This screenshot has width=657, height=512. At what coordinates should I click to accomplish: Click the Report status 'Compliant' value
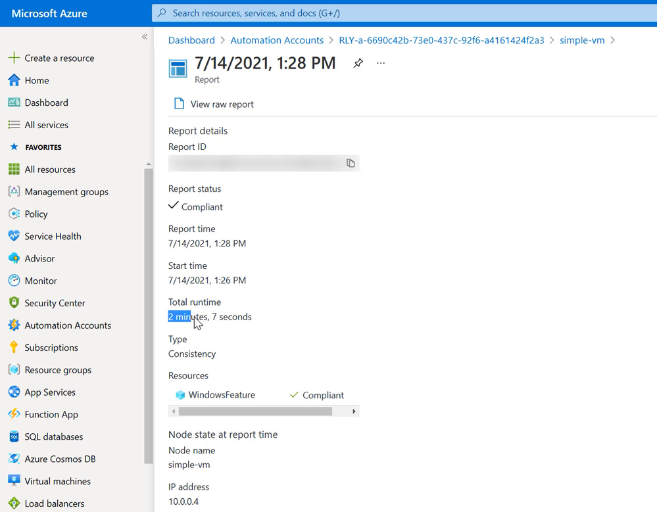point(196,206)
